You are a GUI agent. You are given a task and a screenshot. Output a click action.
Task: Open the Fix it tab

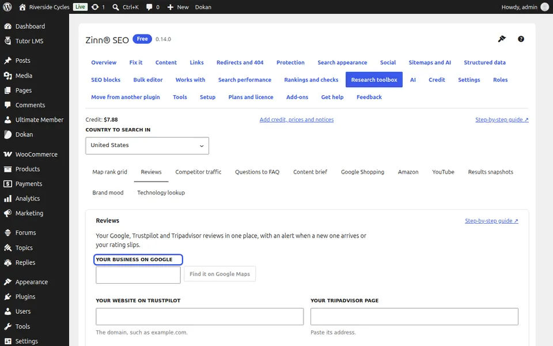(x=136, y=62)
